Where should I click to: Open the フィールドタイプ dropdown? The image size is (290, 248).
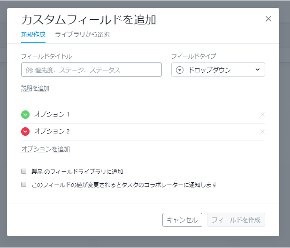pos(218,70)
